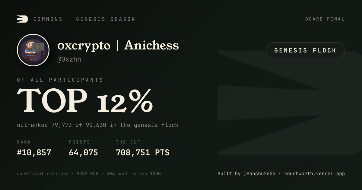362x190 pixels.
Task: Click the POINTS column label
Action: coord(79,142)
